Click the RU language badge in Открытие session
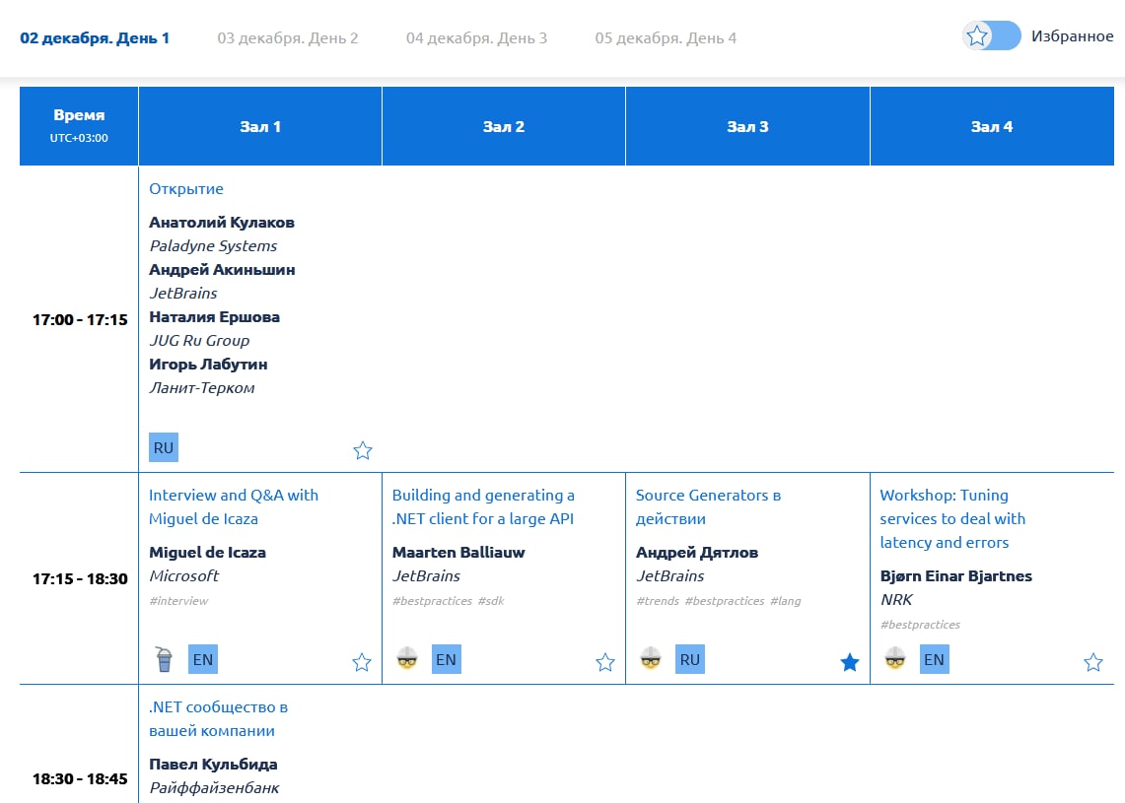Image resolution: width=1125 pixels, height=803 pixels. tap(164, 447)
